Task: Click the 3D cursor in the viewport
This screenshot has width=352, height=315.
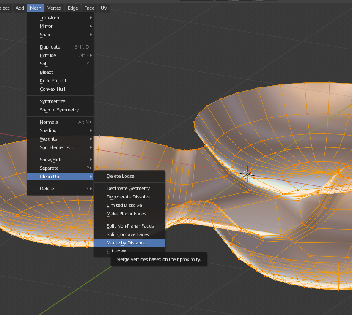Action: click(247, 174)
